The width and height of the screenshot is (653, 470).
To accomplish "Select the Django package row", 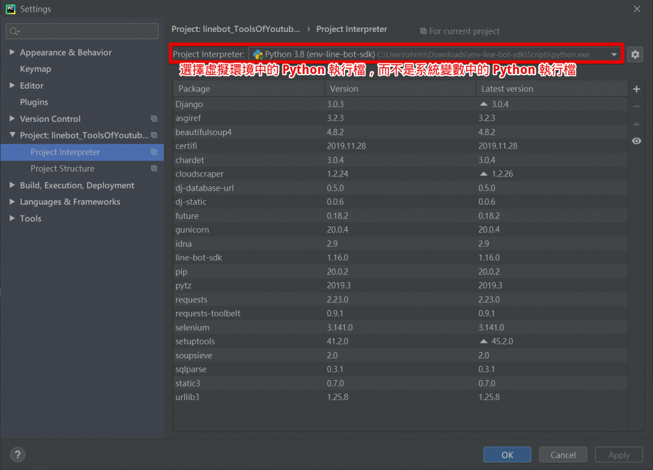I will click(x=400, y=104).
